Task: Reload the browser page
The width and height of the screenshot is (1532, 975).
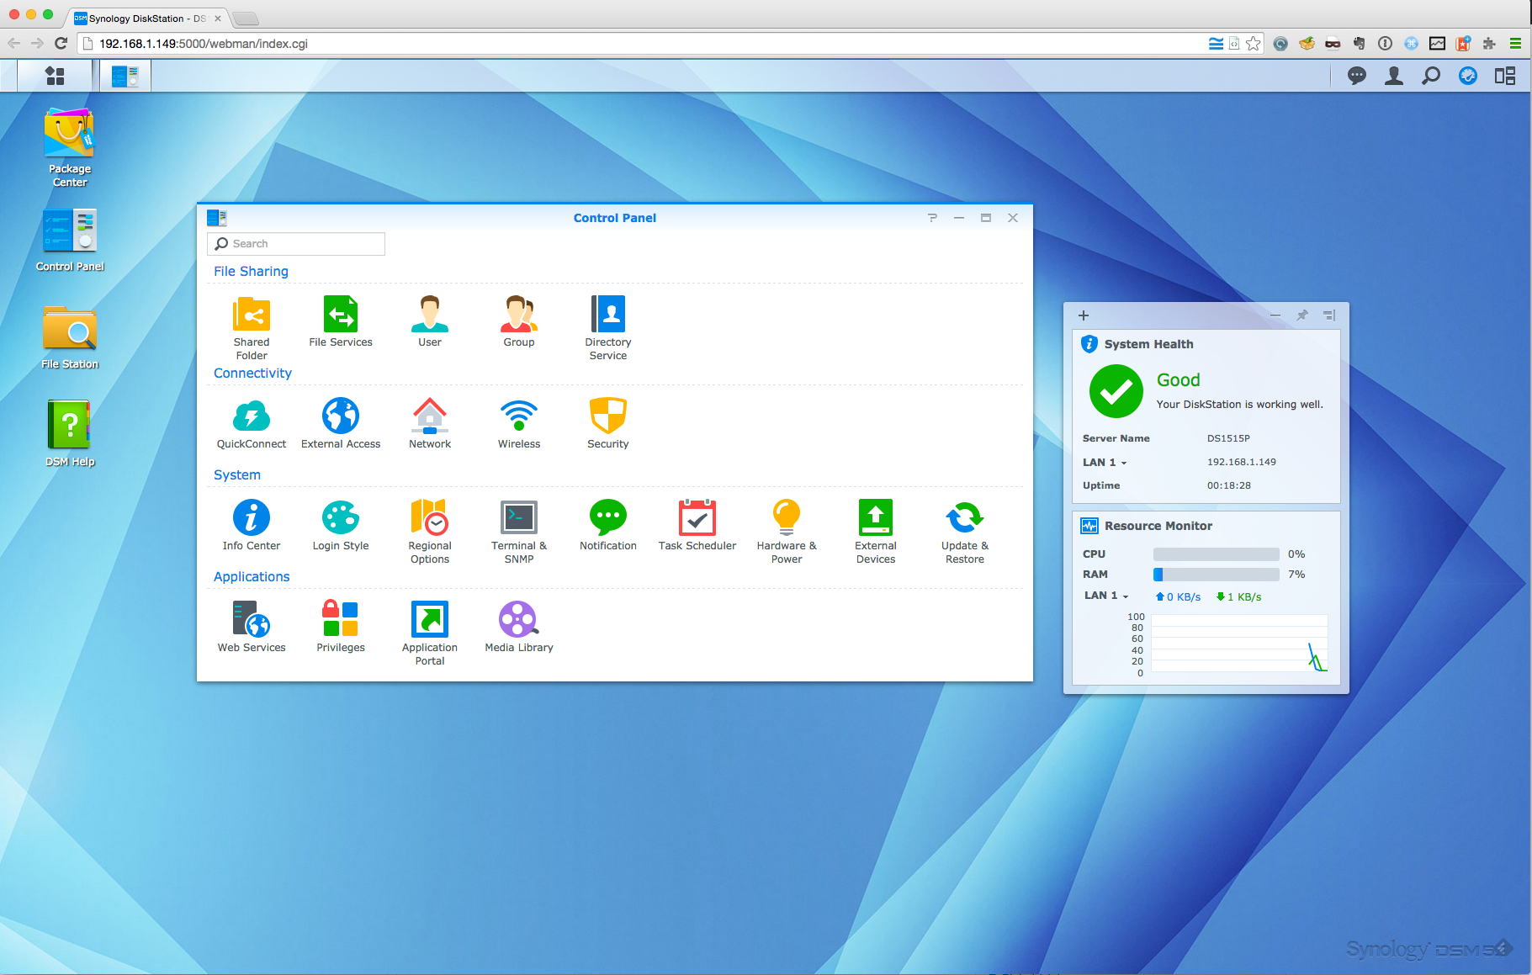Action: pos(61,44)
